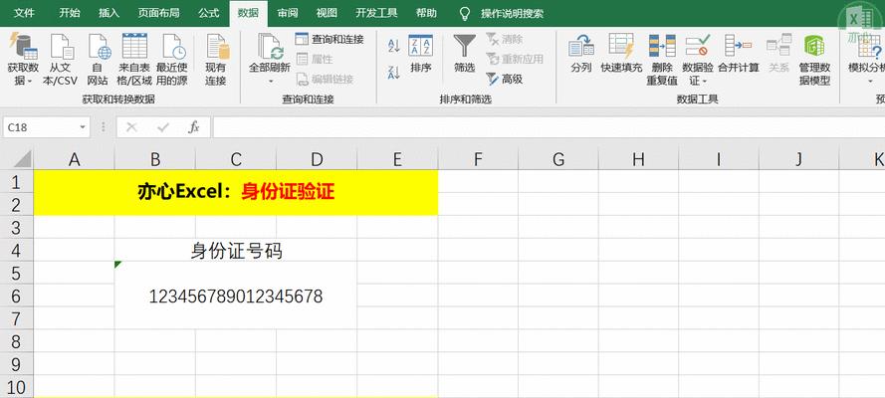Expand the 获取数据 dropdown arrow
885x398 pixels.
pyautogui.click(x=32, y=82)
